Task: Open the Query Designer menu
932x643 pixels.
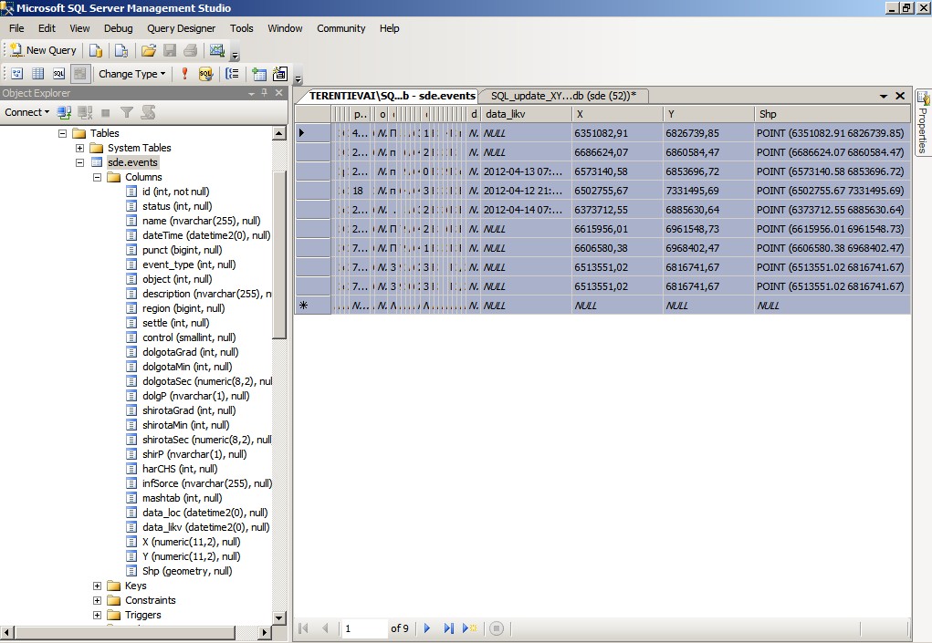Action: tap(181, 28)
